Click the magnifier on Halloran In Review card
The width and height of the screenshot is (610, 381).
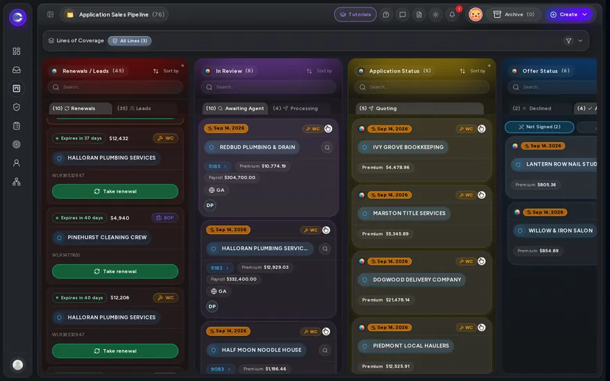325,249
